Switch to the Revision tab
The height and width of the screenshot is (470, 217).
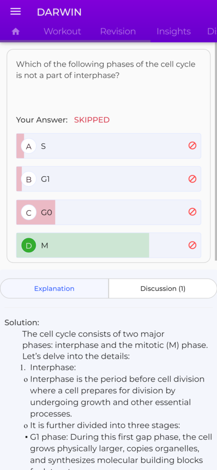(x=118, y=32)
